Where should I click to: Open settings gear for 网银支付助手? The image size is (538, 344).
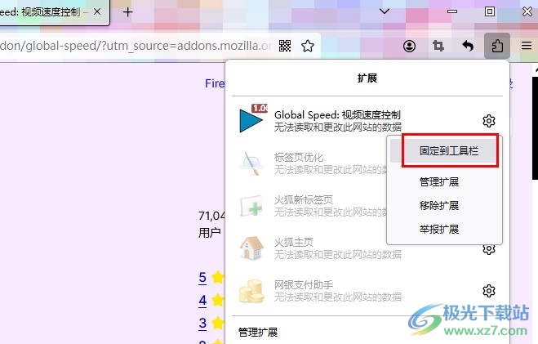[488, 291]
